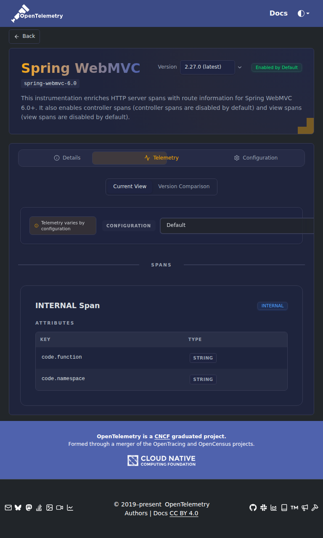Click the KEY column header
Viewport: 323px width, 538px height.
[45, 339]
